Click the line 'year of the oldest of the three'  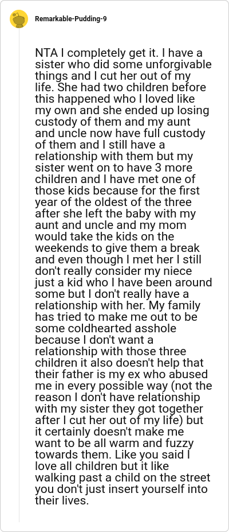pos(113,202)
